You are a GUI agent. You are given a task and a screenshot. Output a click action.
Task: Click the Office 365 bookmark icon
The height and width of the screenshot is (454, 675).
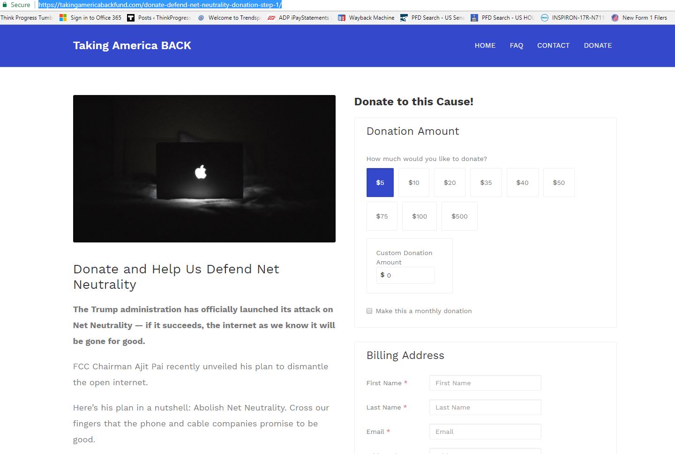[x=63, y=18]
